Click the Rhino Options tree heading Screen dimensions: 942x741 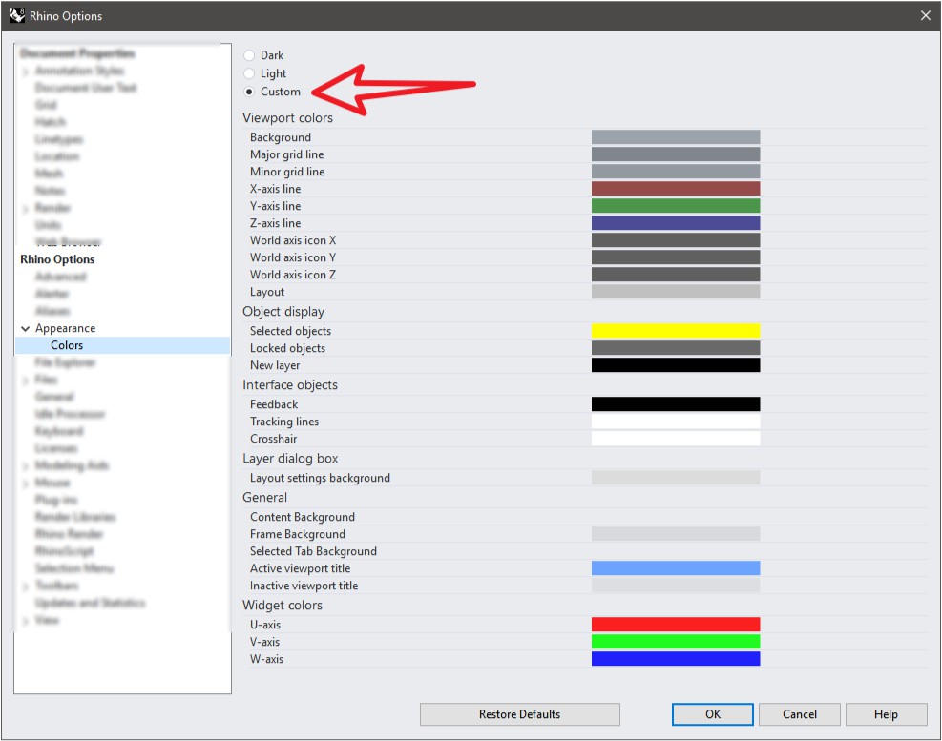click(57, 259)
